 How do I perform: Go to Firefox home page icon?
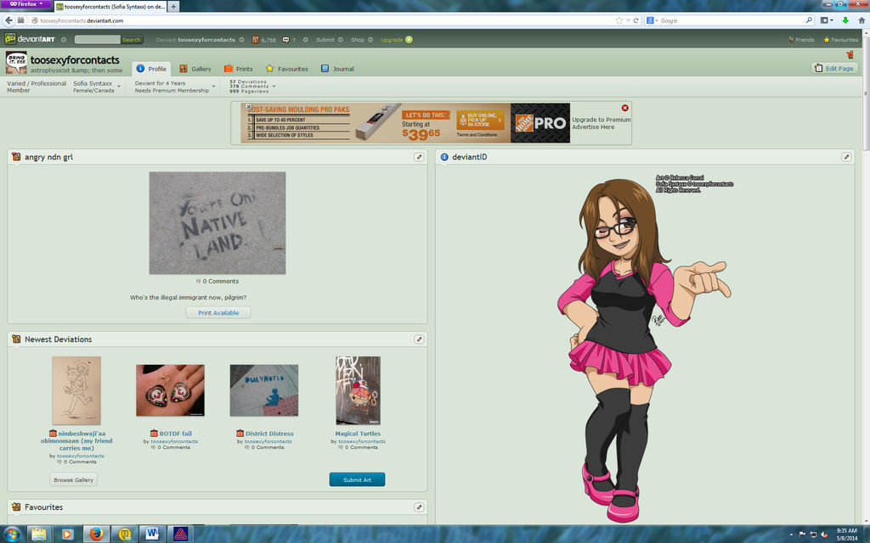point(862,20)
